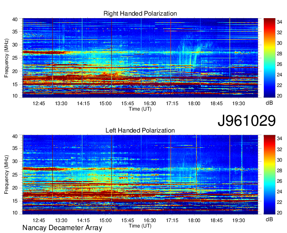Click the 26 dB value on the lower color bar
This screenshot has height=233, width=287.
point(279,181)
